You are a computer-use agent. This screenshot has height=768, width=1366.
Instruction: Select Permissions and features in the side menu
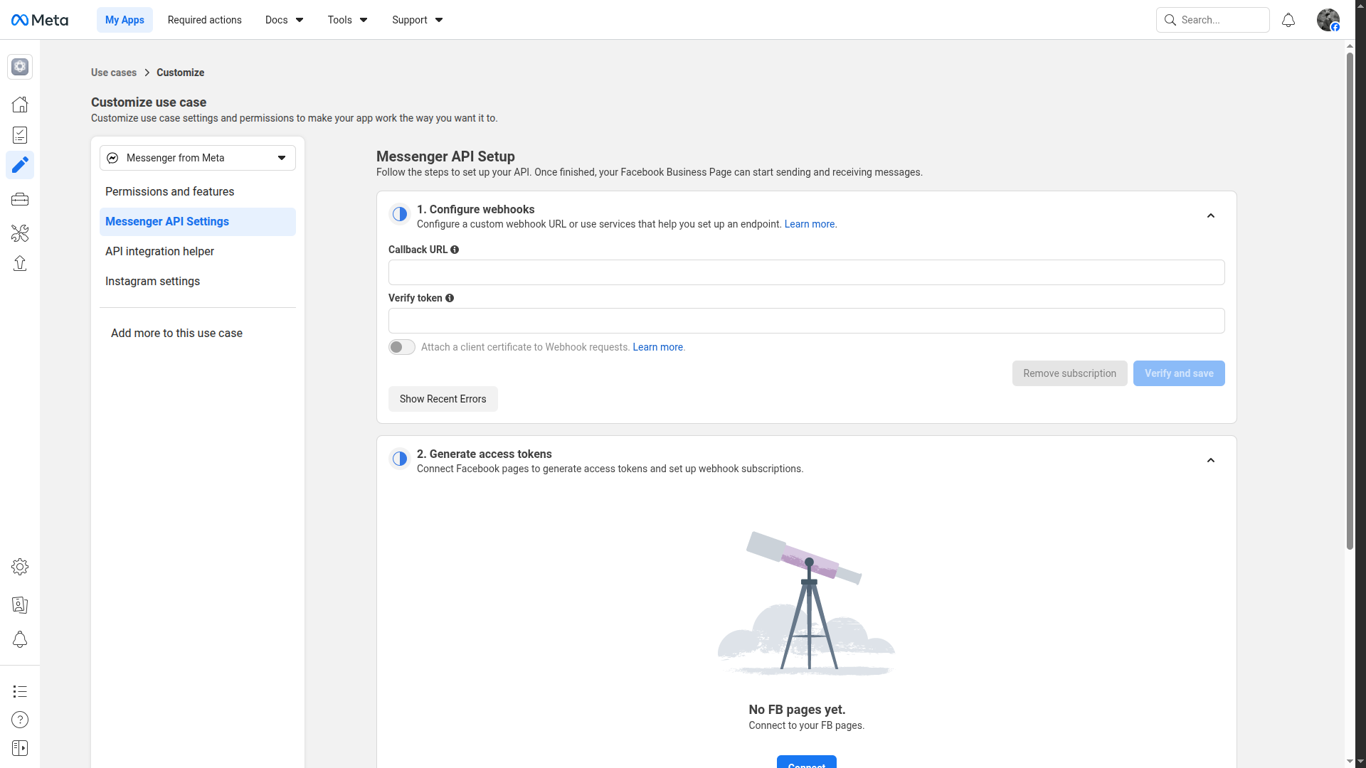pos(169,192)
